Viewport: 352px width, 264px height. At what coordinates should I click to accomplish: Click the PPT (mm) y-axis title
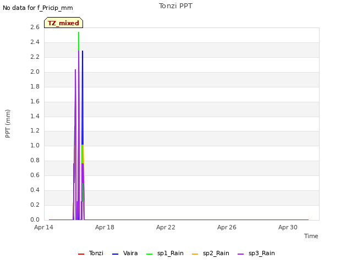click(8, 123)
